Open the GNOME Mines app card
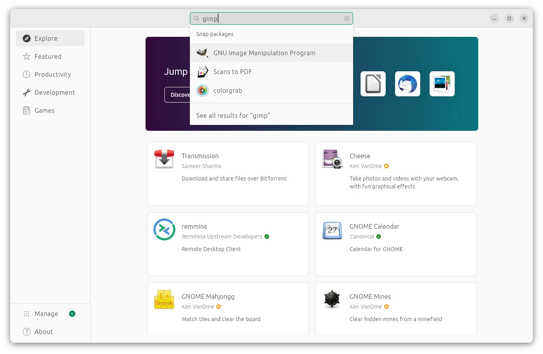This screenshot has width=543, height=354. point(396,308)
